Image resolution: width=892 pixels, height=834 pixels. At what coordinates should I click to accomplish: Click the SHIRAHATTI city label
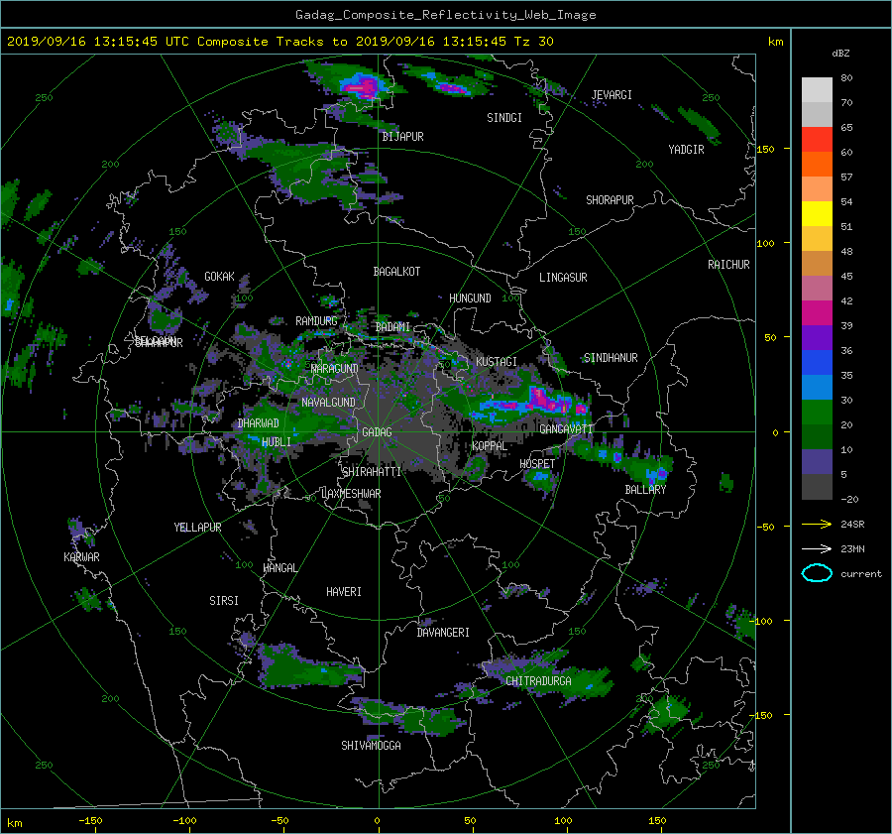372,472
